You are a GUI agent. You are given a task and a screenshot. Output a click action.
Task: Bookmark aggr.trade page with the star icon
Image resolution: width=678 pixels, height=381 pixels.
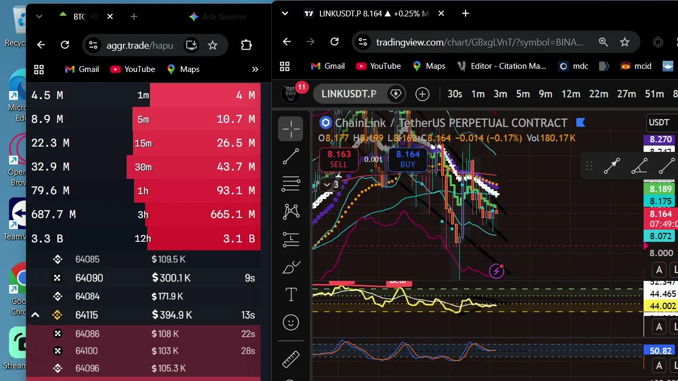[x=212, y=45]
